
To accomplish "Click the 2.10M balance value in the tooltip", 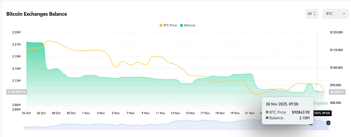I will (304, 118).
